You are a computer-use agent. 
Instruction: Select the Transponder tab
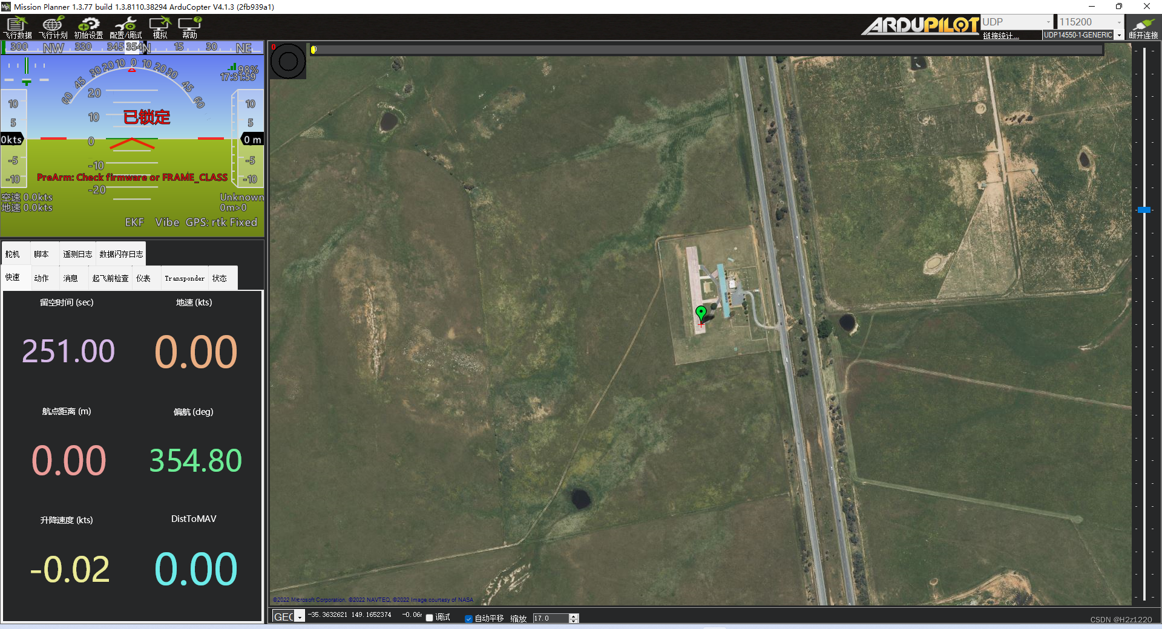pos(185,278)
